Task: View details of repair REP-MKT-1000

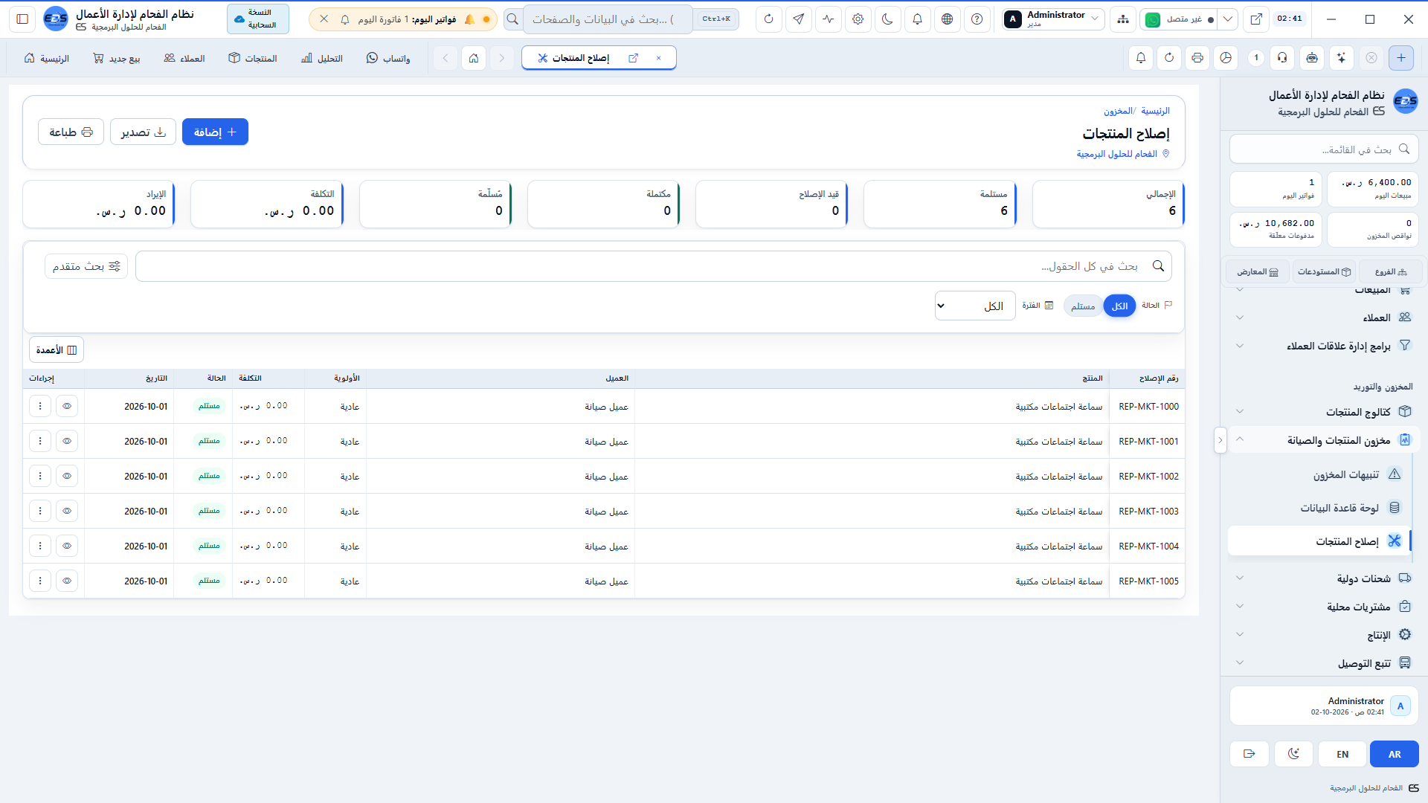Action: point(67,407)
